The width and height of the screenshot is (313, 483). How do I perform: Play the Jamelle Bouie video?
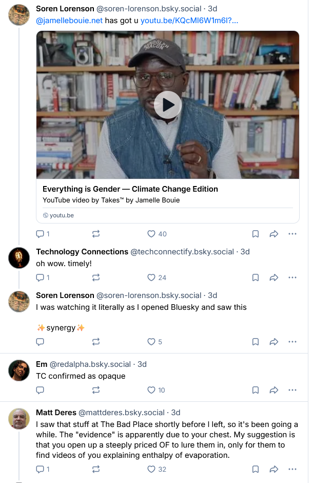point(168,105)
